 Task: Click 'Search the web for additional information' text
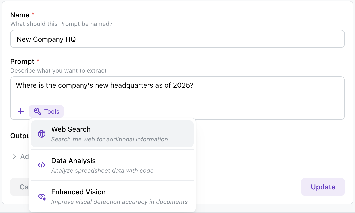(x=110, y=139)
